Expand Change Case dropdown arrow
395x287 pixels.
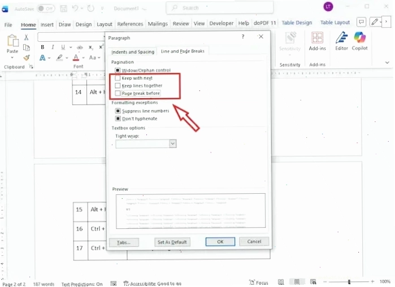(x=99, y=58)
